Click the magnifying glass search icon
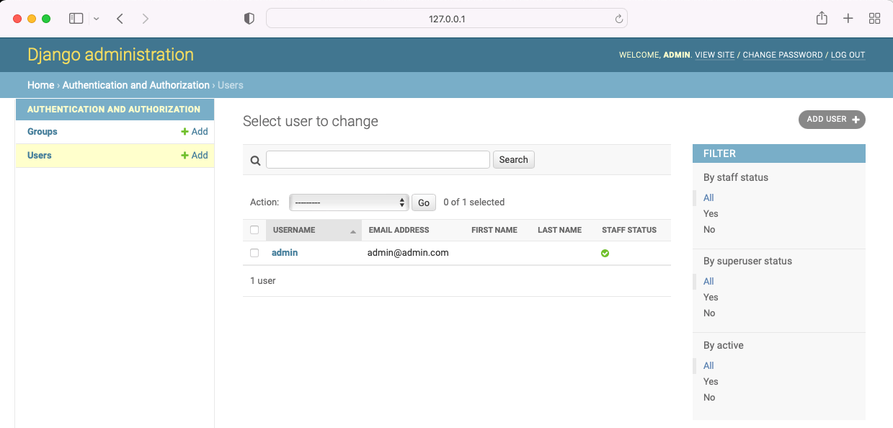This screenshot has height=428, width=893. 255,161
